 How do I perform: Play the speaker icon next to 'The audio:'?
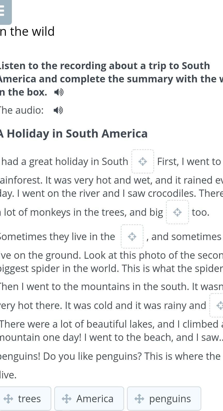[x=58, y=111]
